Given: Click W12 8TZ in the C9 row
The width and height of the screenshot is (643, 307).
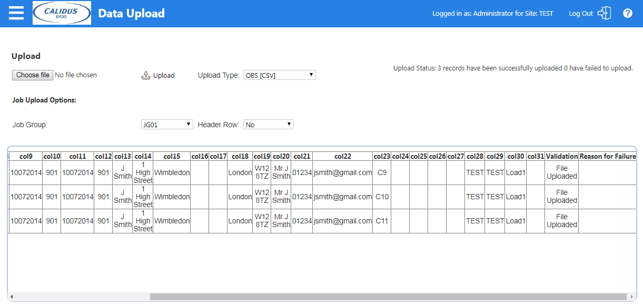Looking at the screenshot, I should click(x=262, y=172).
